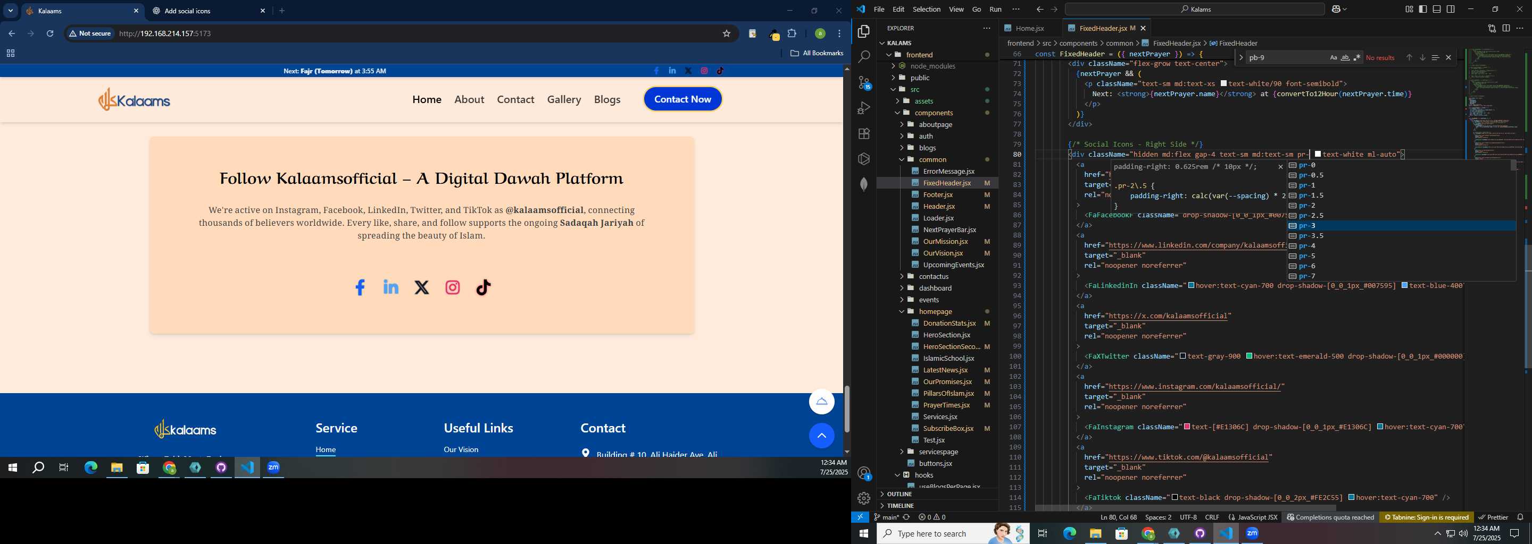Click the Facebook icon in the top prayer bar
Screen dimensions: 1532x544
tap(656, 71)
